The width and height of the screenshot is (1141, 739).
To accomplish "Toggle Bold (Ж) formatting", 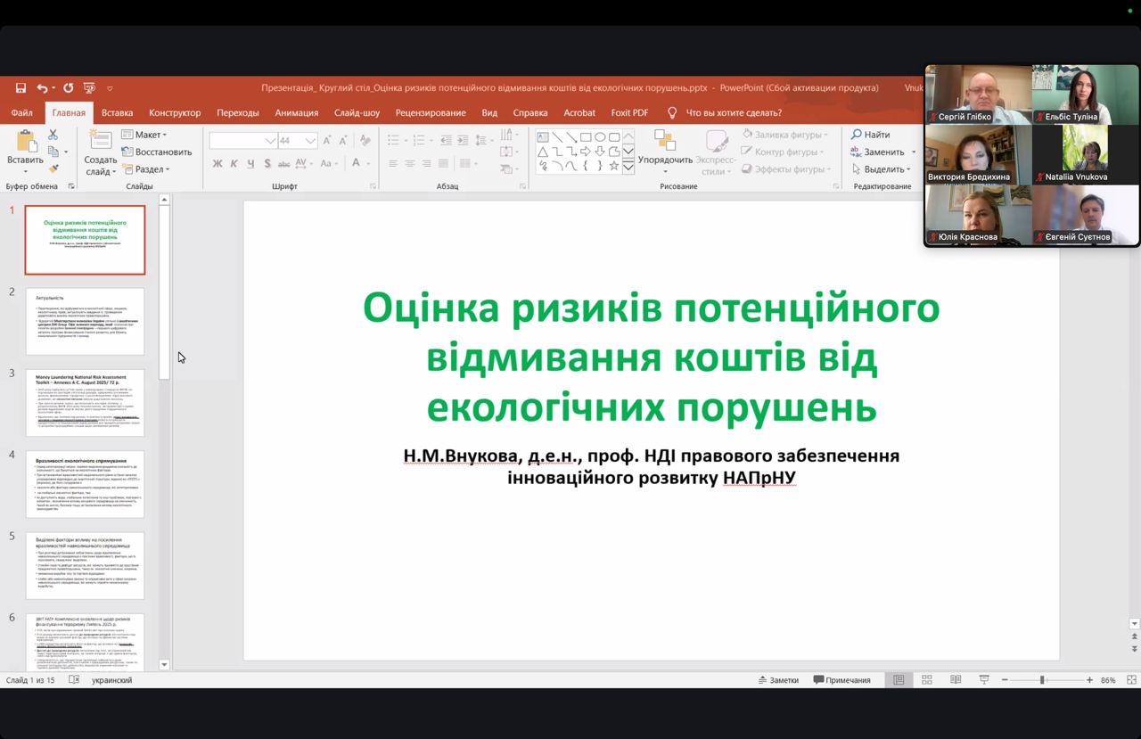I will (x=218, y=164).
